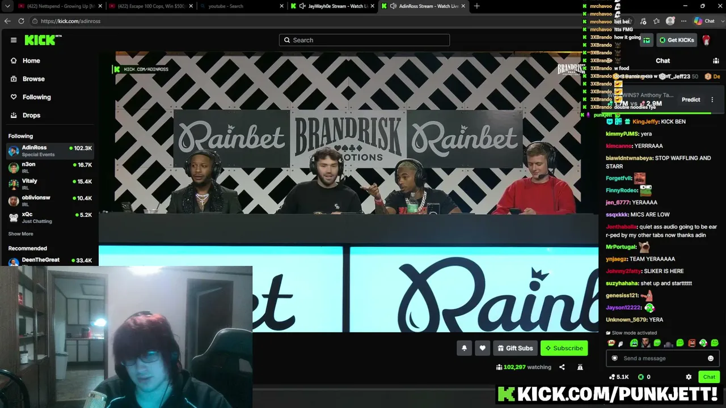Click the address bar URL kick.com/adinross
The image size is (726, 408).
pyautogui.click(x=70, y=21)
